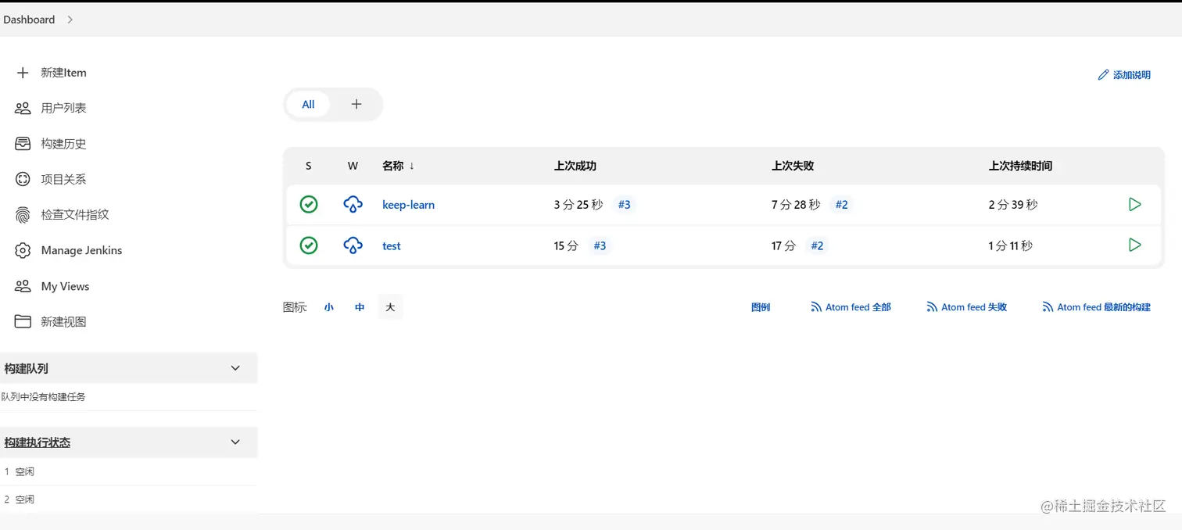Open the 图例 legend link
This screenshot has height=530, width=1182.
pyautogui.click(x=761, y=307)
